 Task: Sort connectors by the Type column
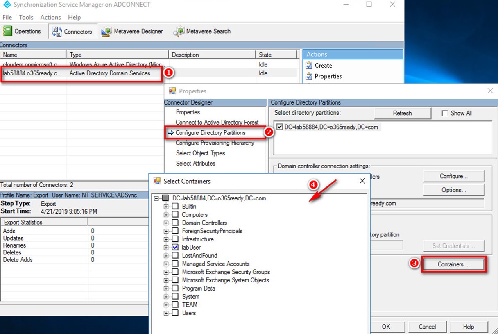point(118,55)
